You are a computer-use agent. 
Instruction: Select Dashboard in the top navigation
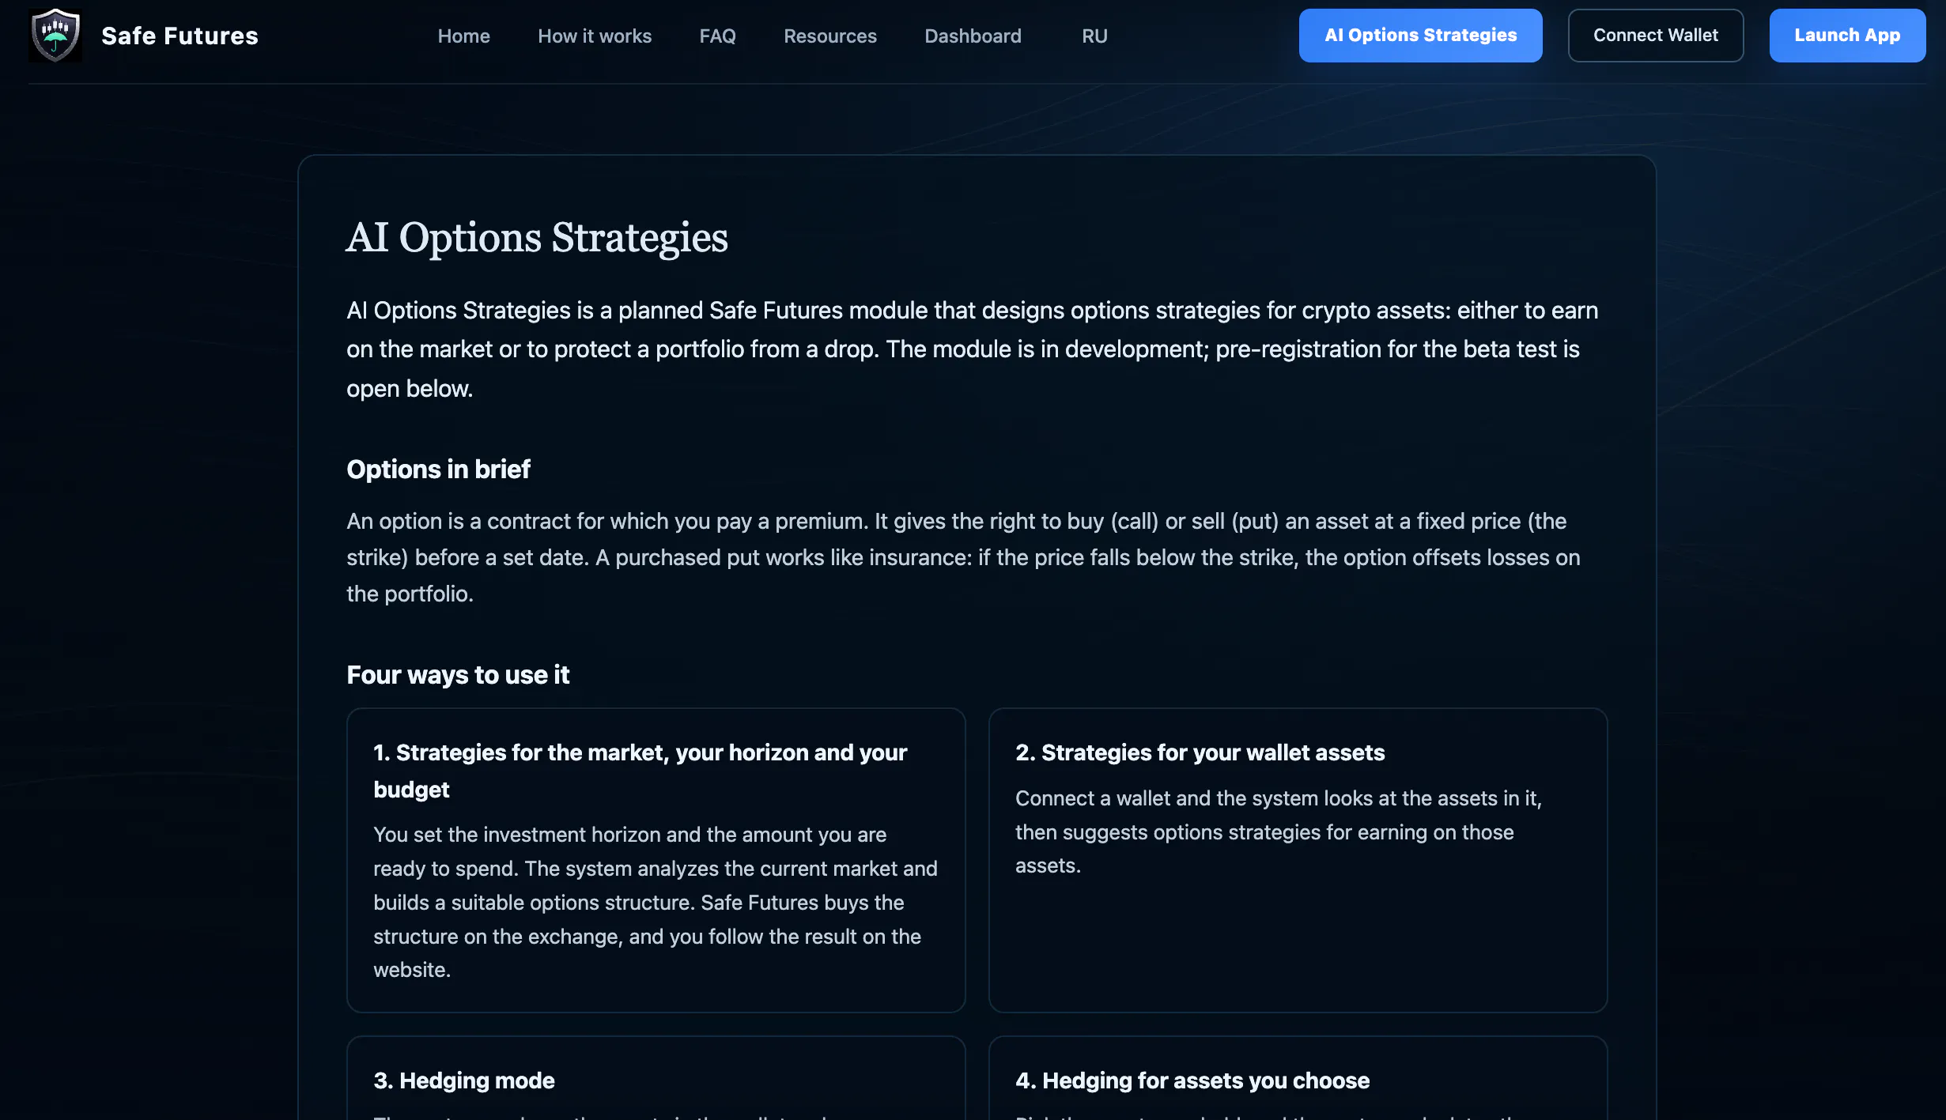point(973,36)
